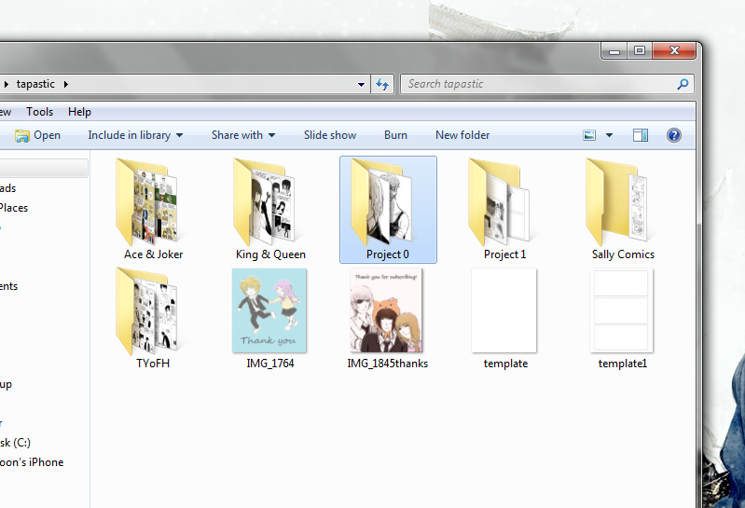Click the search magnifier icon
This screenshot has height=508, width=745.
pos(683,84)
